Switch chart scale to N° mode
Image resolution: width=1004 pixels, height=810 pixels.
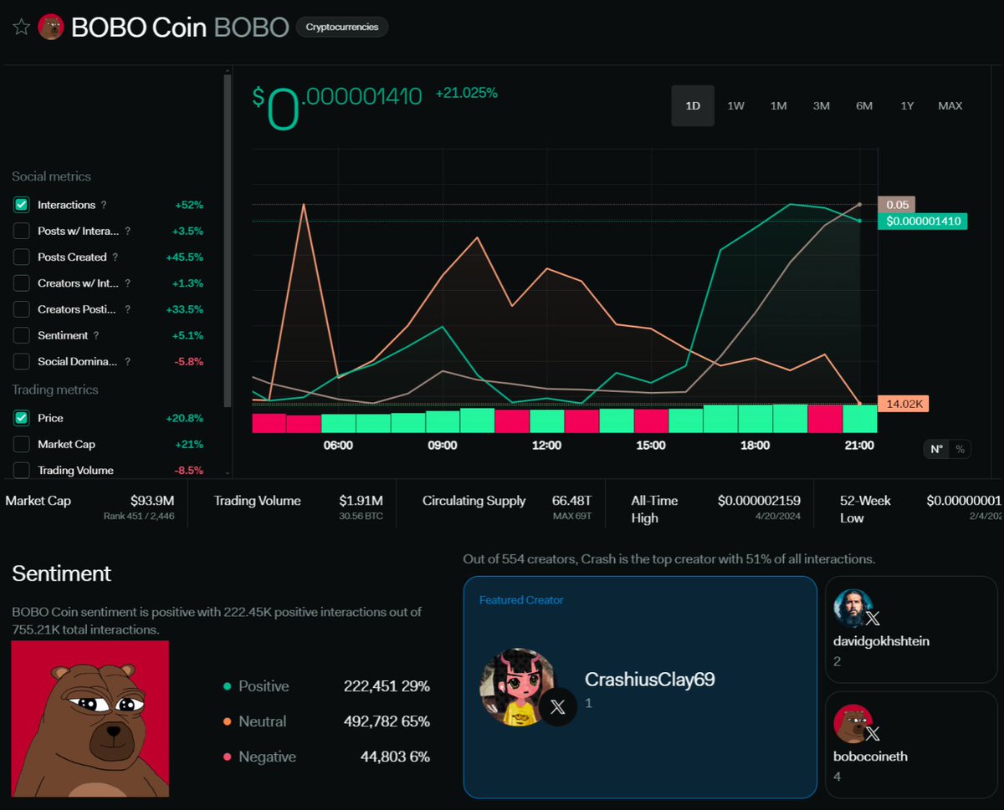936,449
